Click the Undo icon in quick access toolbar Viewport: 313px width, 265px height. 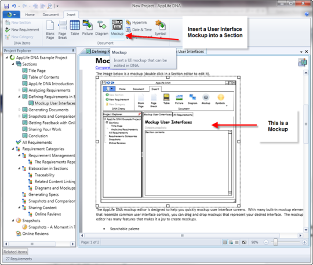click(x=14, y=6)
